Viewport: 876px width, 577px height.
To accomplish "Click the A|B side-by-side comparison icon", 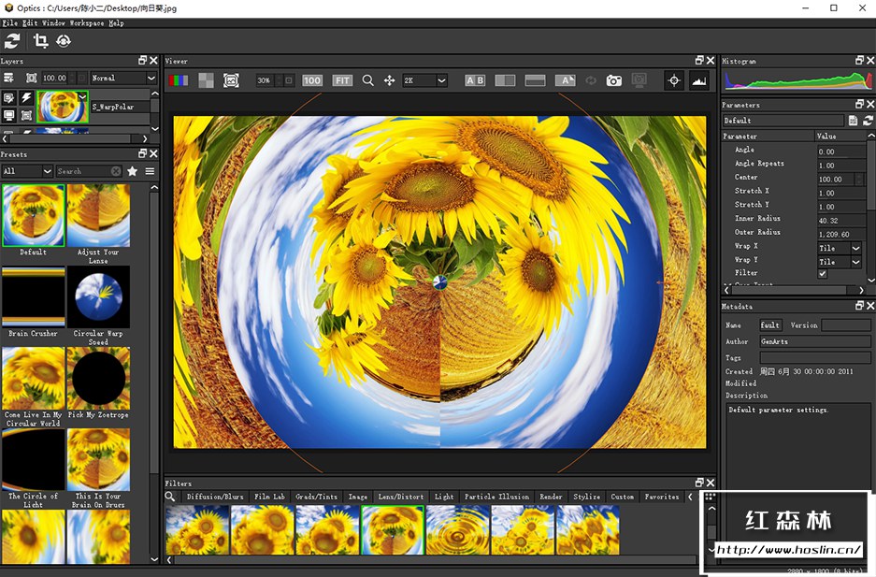I will (x=475, y=80).
